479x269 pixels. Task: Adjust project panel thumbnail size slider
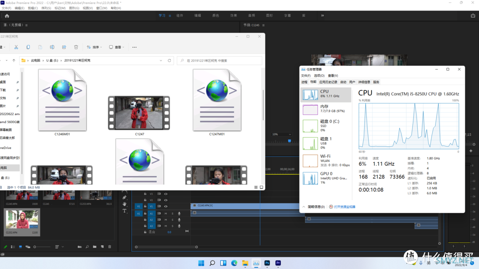[x=42, y=247]
